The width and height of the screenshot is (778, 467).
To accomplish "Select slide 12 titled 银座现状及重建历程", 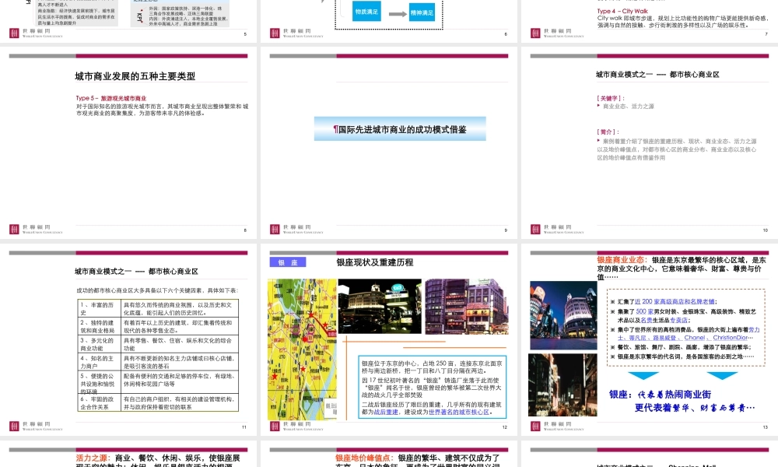I will 389,339.
